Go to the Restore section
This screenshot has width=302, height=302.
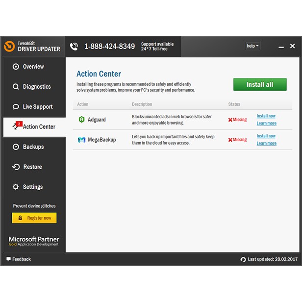(x=32, y=167)
